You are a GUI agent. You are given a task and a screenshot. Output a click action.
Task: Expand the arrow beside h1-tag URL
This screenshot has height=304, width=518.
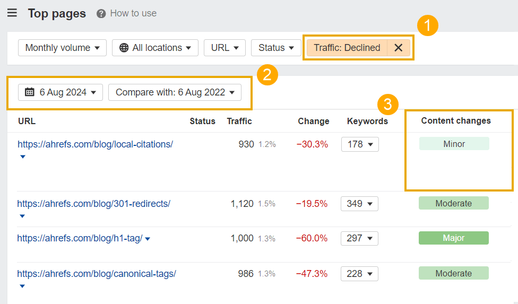(148, 239)
